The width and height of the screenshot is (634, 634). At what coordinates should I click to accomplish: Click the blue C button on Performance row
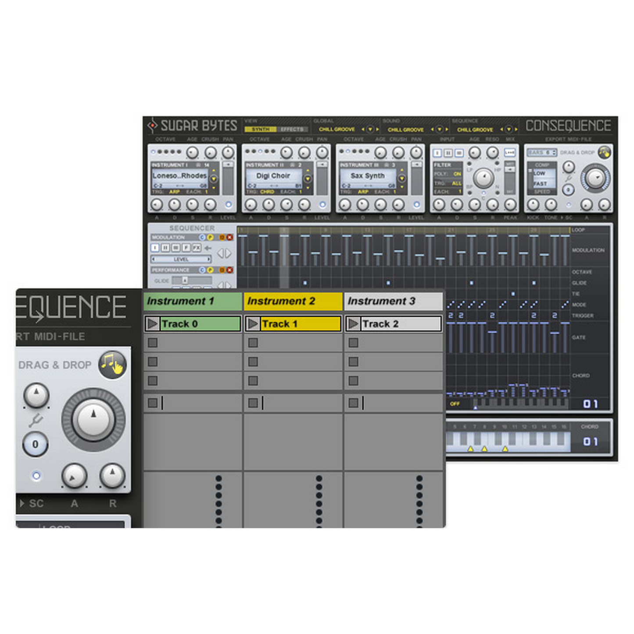click(x=202, y=270)
